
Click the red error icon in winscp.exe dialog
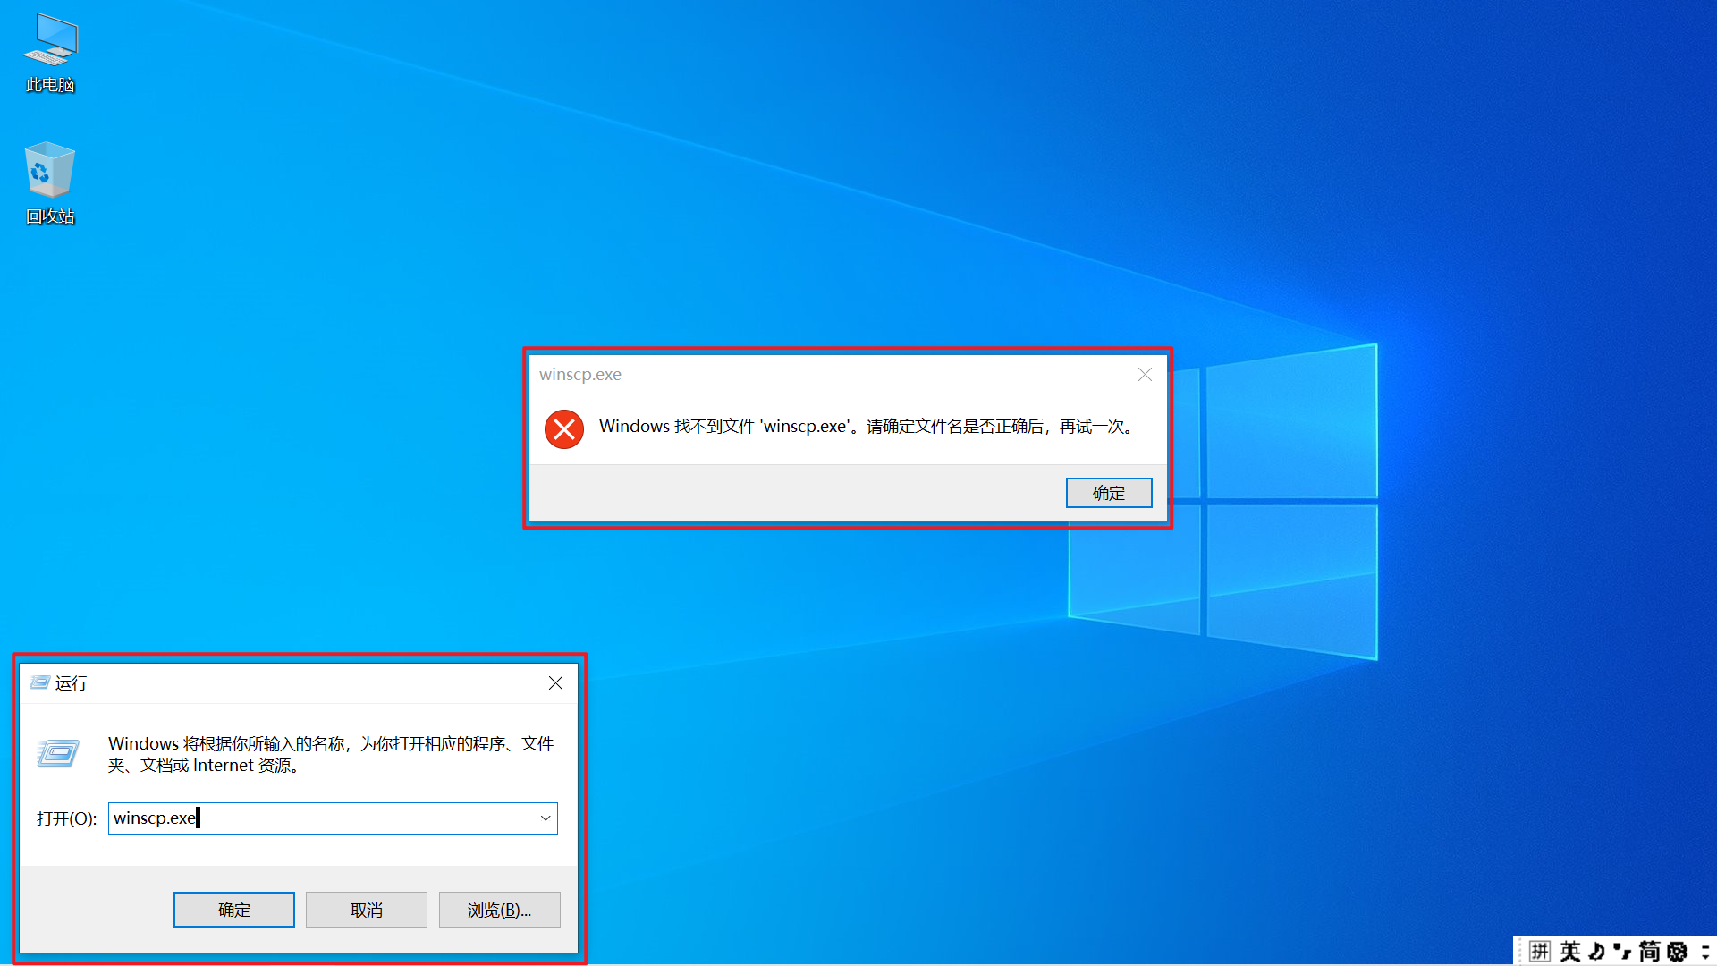564,429
